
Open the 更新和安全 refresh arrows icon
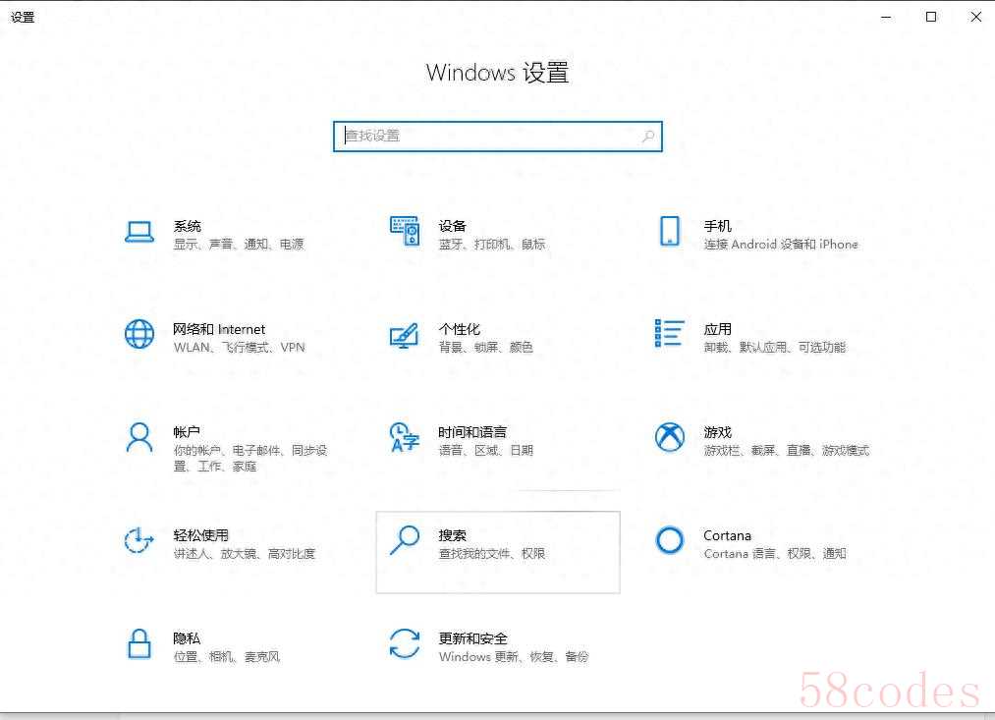(x=405, y=644)
